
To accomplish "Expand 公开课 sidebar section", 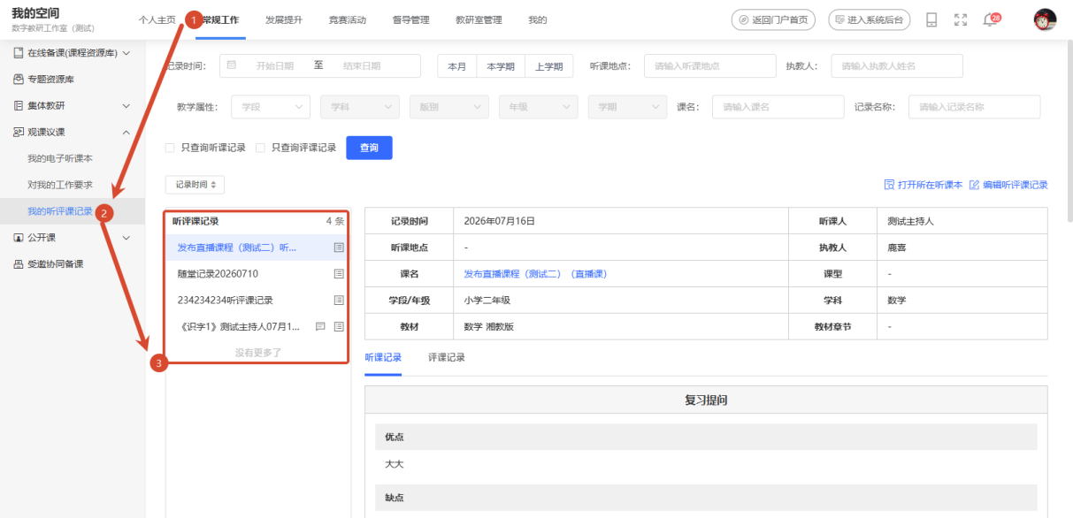I will tap(126, 238).
